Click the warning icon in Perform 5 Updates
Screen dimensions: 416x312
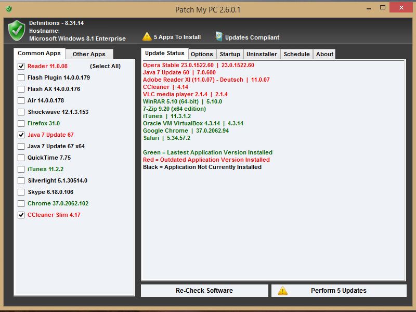(282, 291)
